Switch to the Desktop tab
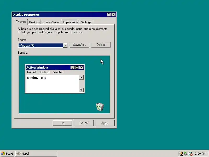The width and height of the screenshot is (209, 157). [34, 22]
